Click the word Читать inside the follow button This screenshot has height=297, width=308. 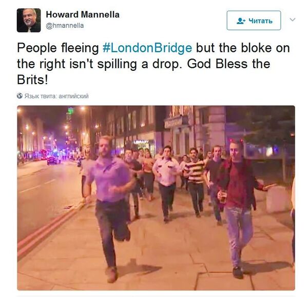[260, 21]
